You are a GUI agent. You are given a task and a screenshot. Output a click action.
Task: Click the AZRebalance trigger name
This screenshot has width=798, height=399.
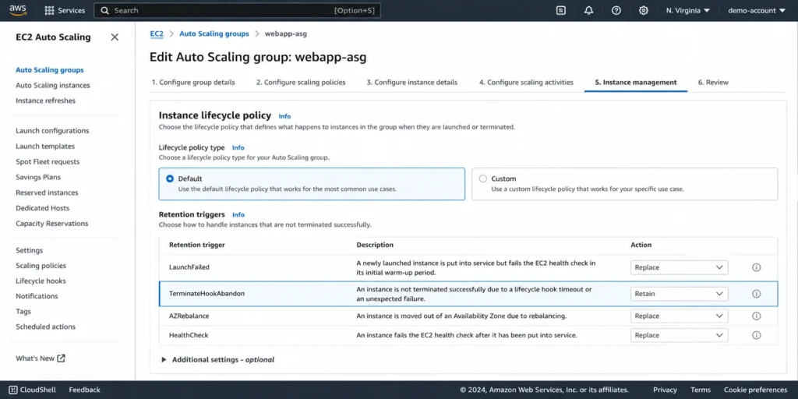click(x=189, y=316)
